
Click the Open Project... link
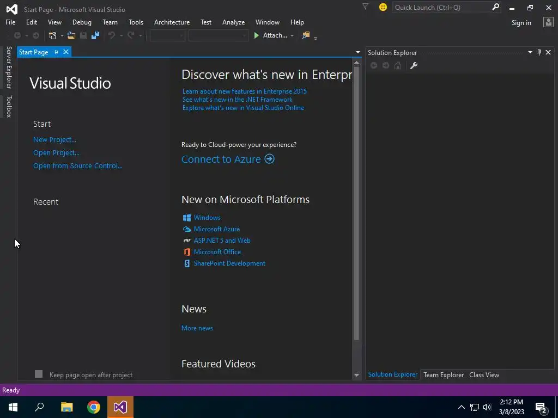[x=56, y=152]
